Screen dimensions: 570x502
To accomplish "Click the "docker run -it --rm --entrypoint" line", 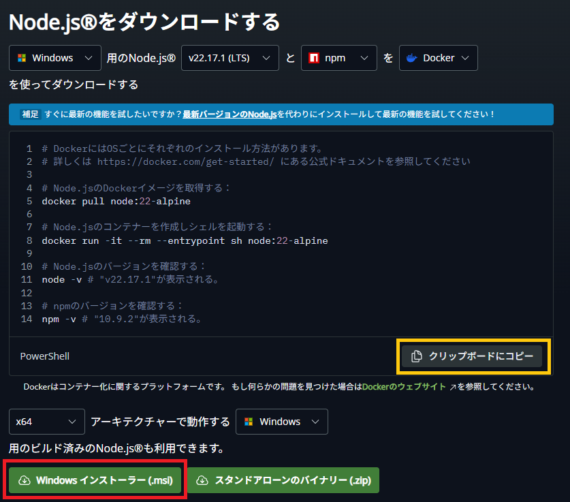I will point(185,240).
